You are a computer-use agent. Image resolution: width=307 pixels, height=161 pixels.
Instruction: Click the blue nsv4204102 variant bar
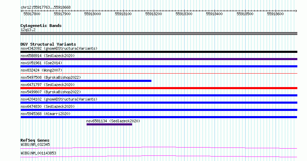point(159,103)
